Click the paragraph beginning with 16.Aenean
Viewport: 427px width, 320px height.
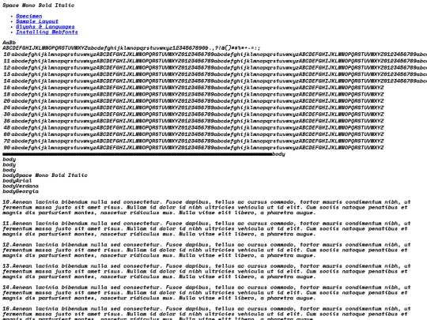(x=206, y=313)
